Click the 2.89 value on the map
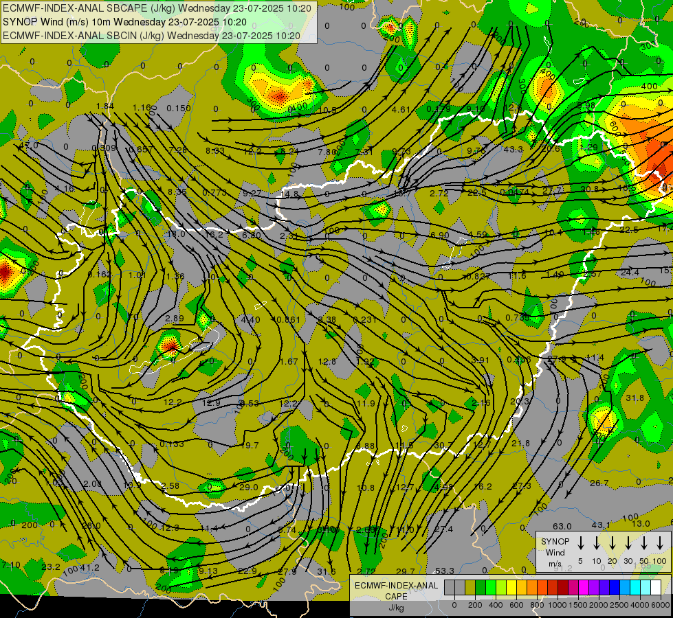The height and width of the screenshot is (618, 673). click(174, 318)
